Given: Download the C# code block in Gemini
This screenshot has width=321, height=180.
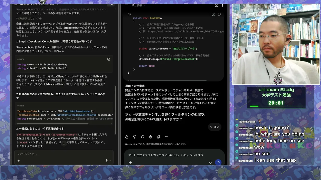Looking at the screenshot, I should [x=213, y=14].
